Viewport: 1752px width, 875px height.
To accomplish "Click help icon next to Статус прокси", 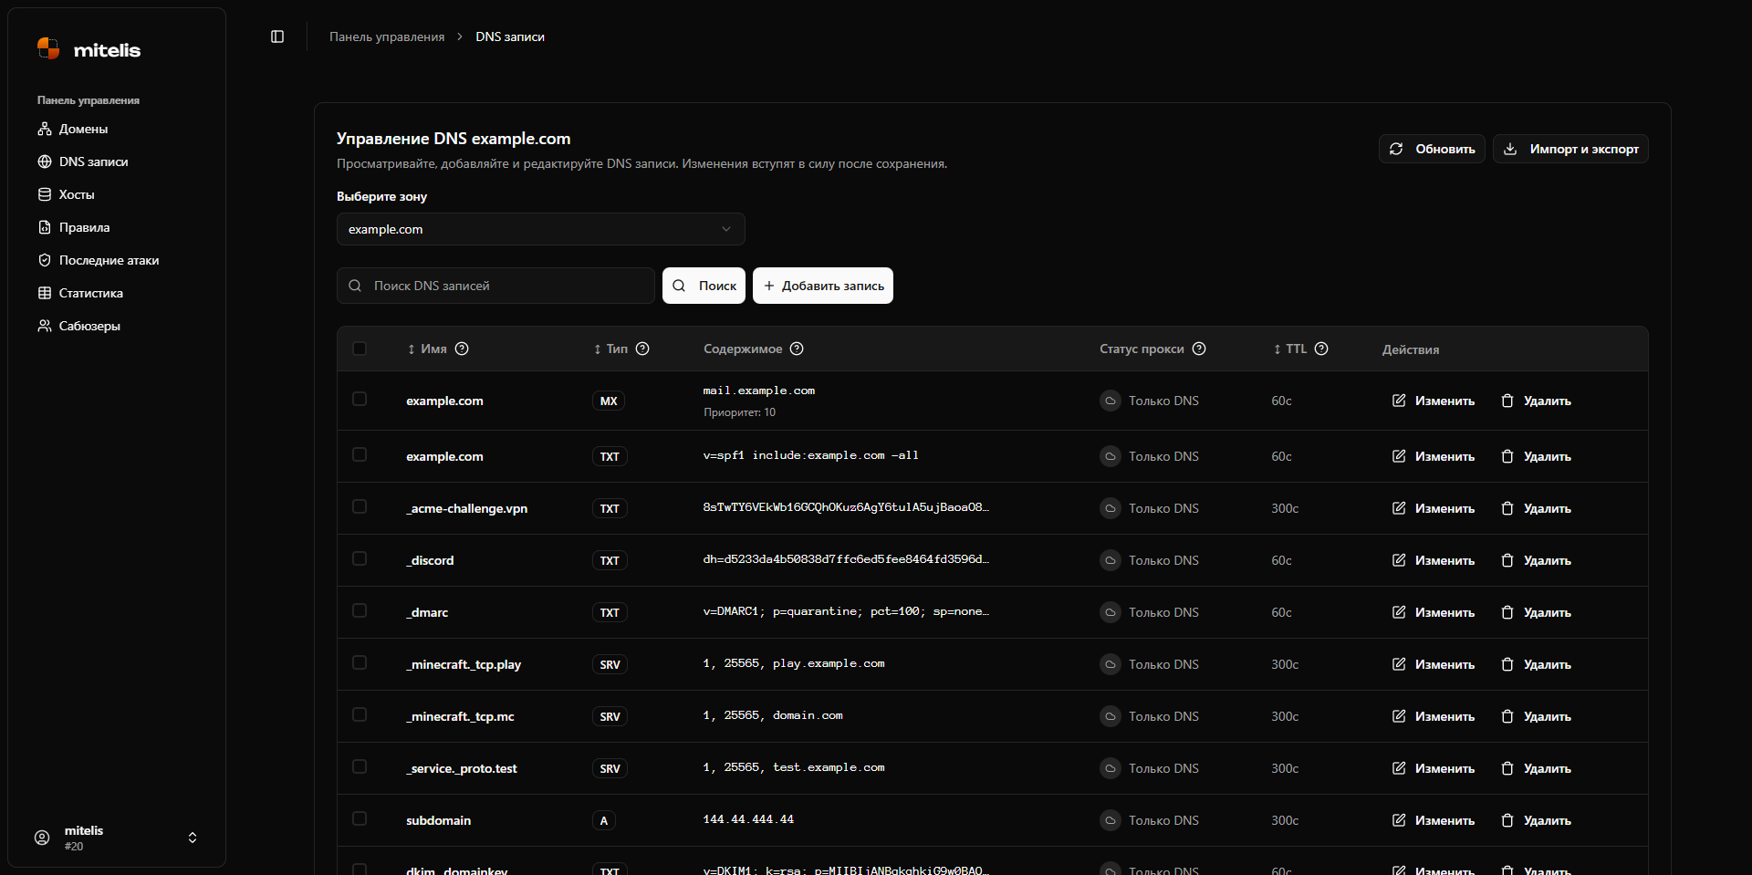I will tap(1199, 349).
